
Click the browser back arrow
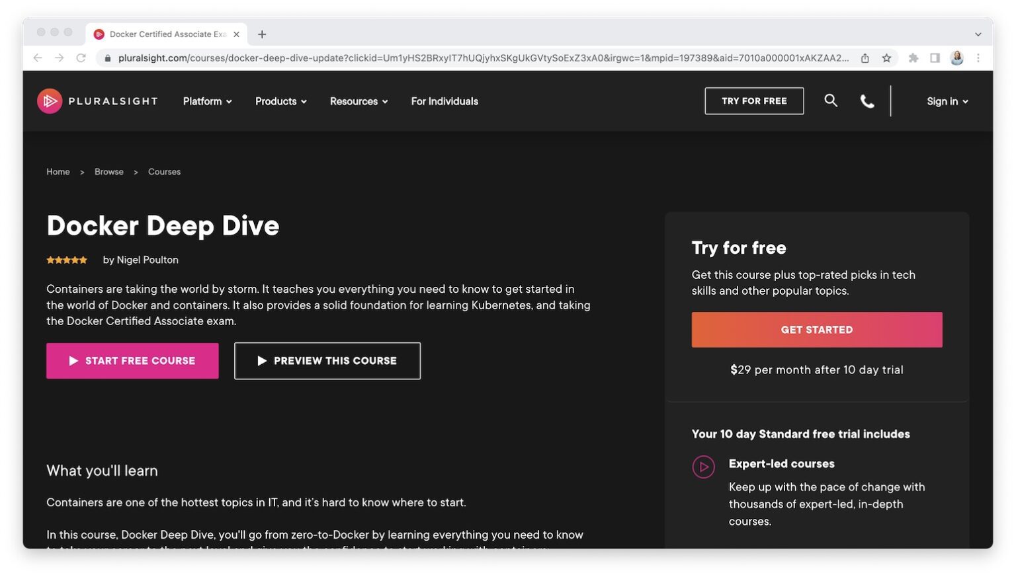[38, 58]
